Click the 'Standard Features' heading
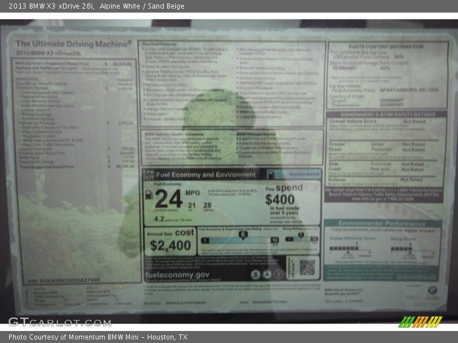The height and width of the screenshot is (343, 458). click(x=159, y=44)
